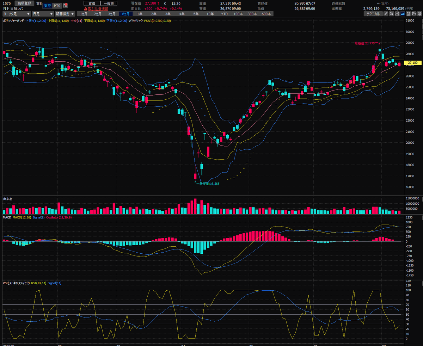
Task: Save chart settings with floppy icon
Action: (408, 14)
